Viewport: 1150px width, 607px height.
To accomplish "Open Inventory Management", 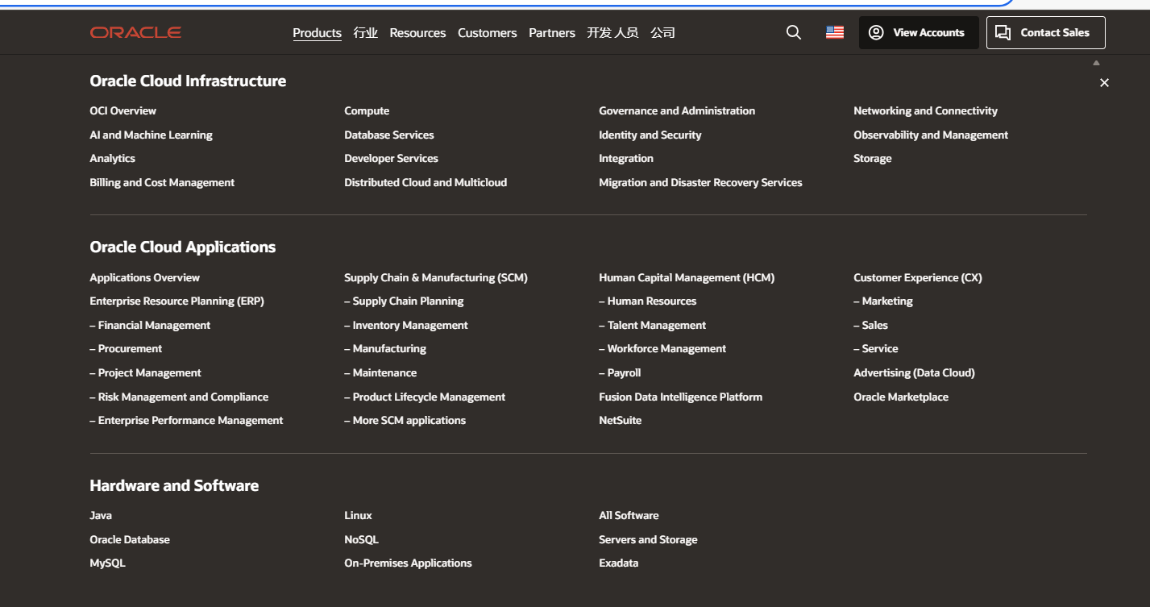I will pyautogui.click(x=406, y=326).
